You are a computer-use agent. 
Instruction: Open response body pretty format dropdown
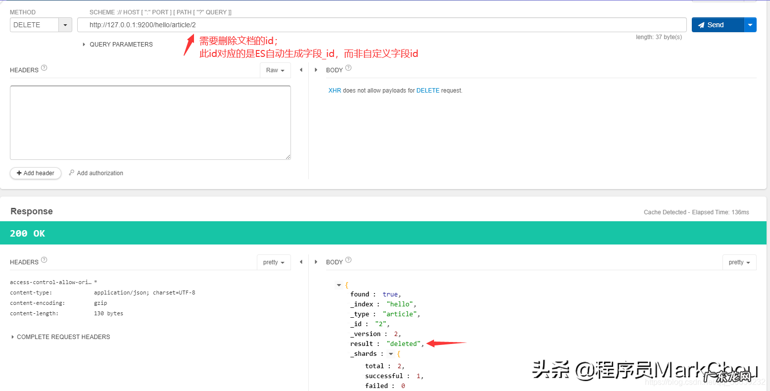pyautogui.click(x=739, y=262)
